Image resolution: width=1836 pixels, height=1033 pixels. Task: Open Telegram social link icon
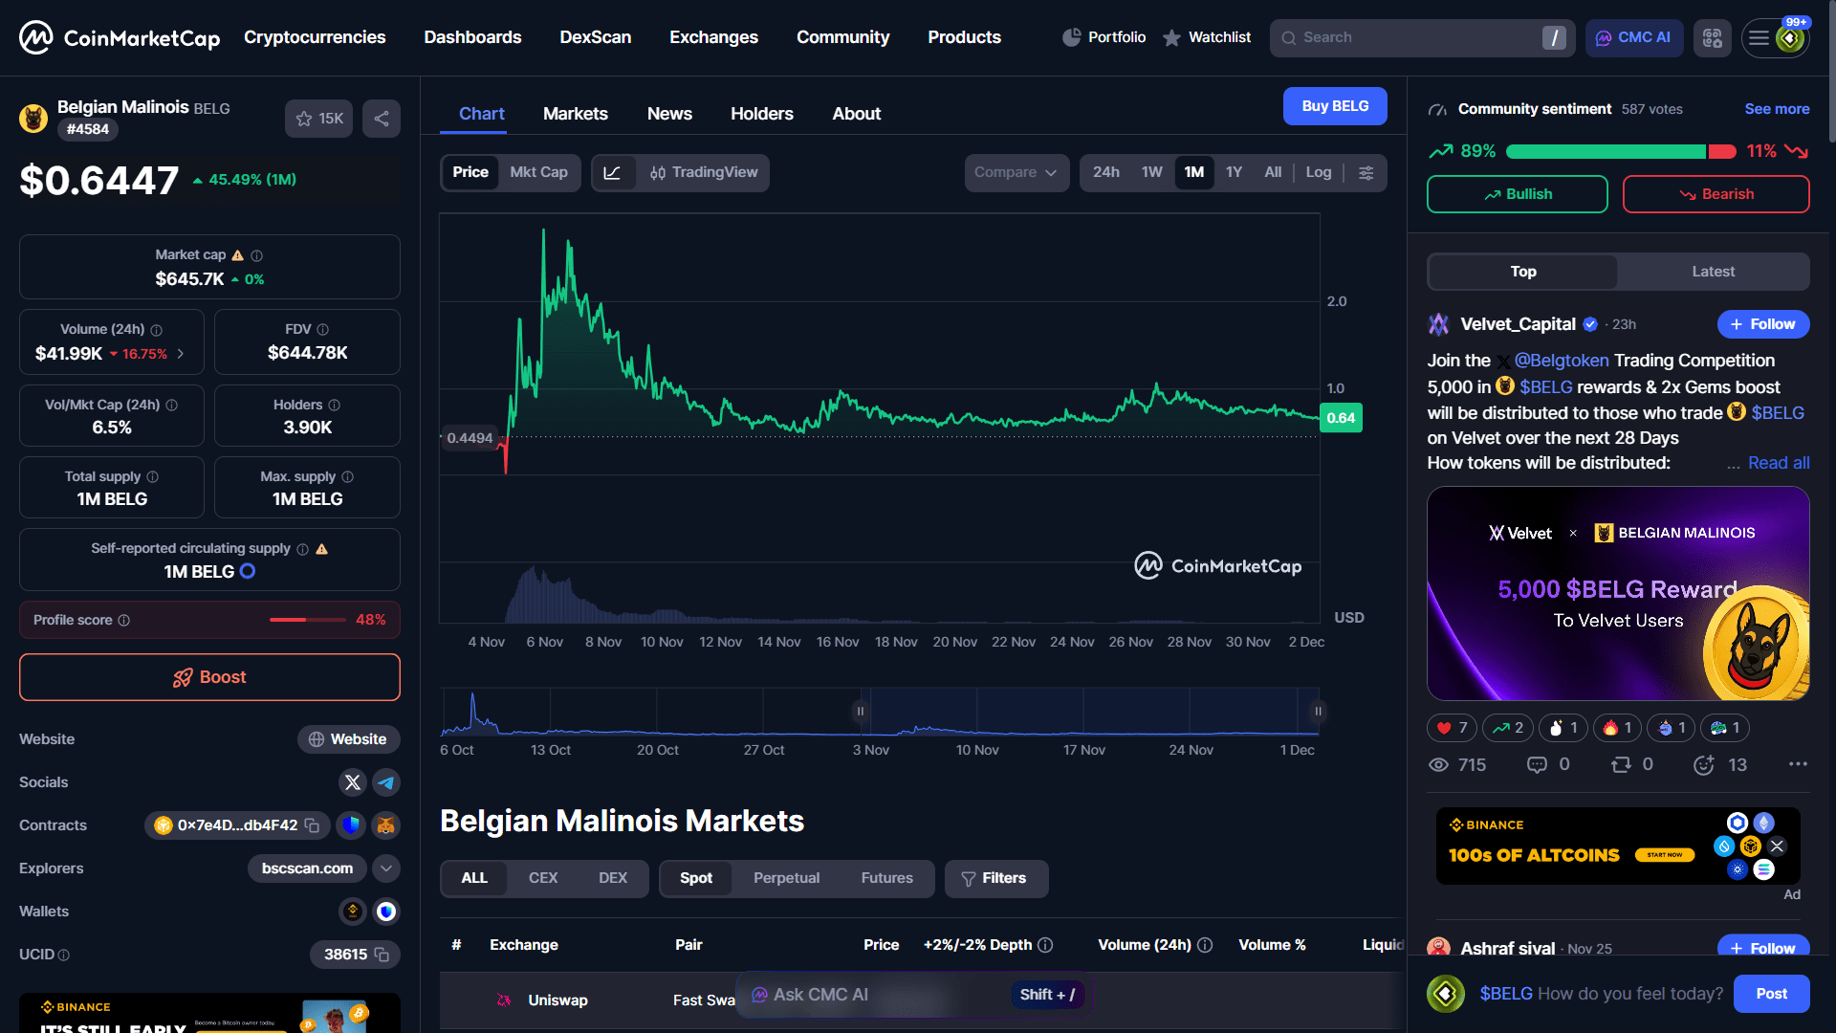(x=386, y=782)
